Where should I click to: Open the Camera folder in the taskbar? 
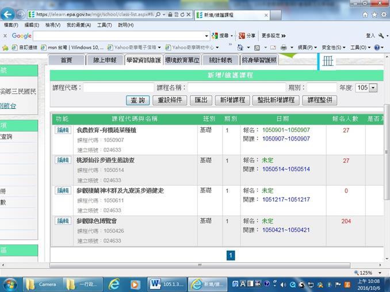point(41,284)
